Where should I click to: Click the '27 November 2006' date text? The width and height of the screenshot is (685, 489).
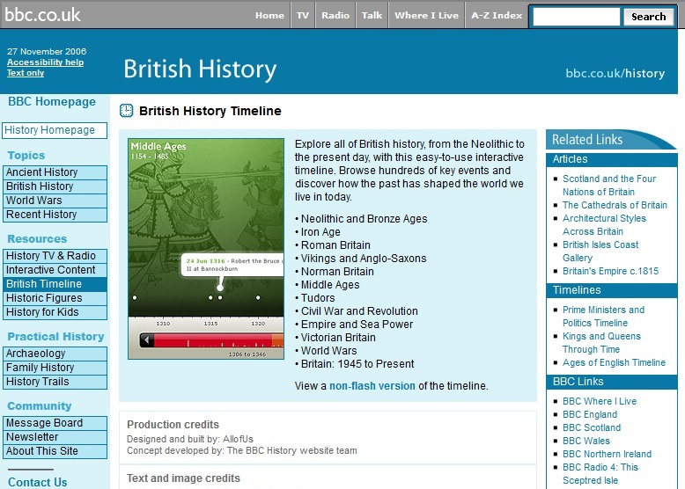[x=47, y=52]
